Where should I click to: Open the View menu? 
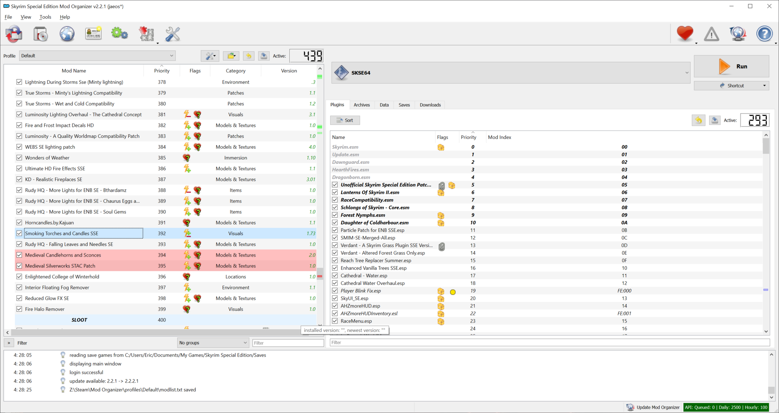tap(26, 17)
